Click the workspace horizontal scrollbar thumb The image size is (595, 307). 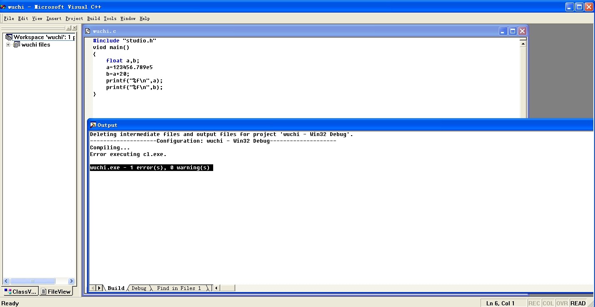32,281
